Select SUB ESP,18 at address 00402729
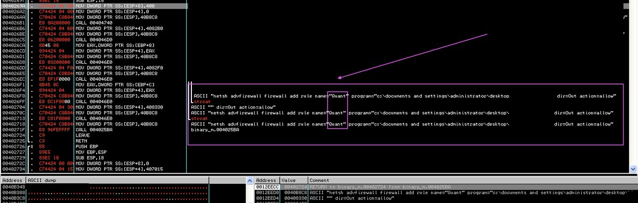 tap(94, 158)
